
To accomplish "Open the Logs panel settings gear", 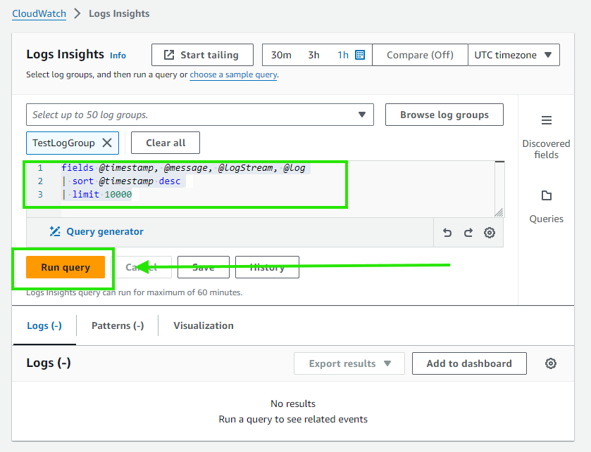I will tap(551, 363).
